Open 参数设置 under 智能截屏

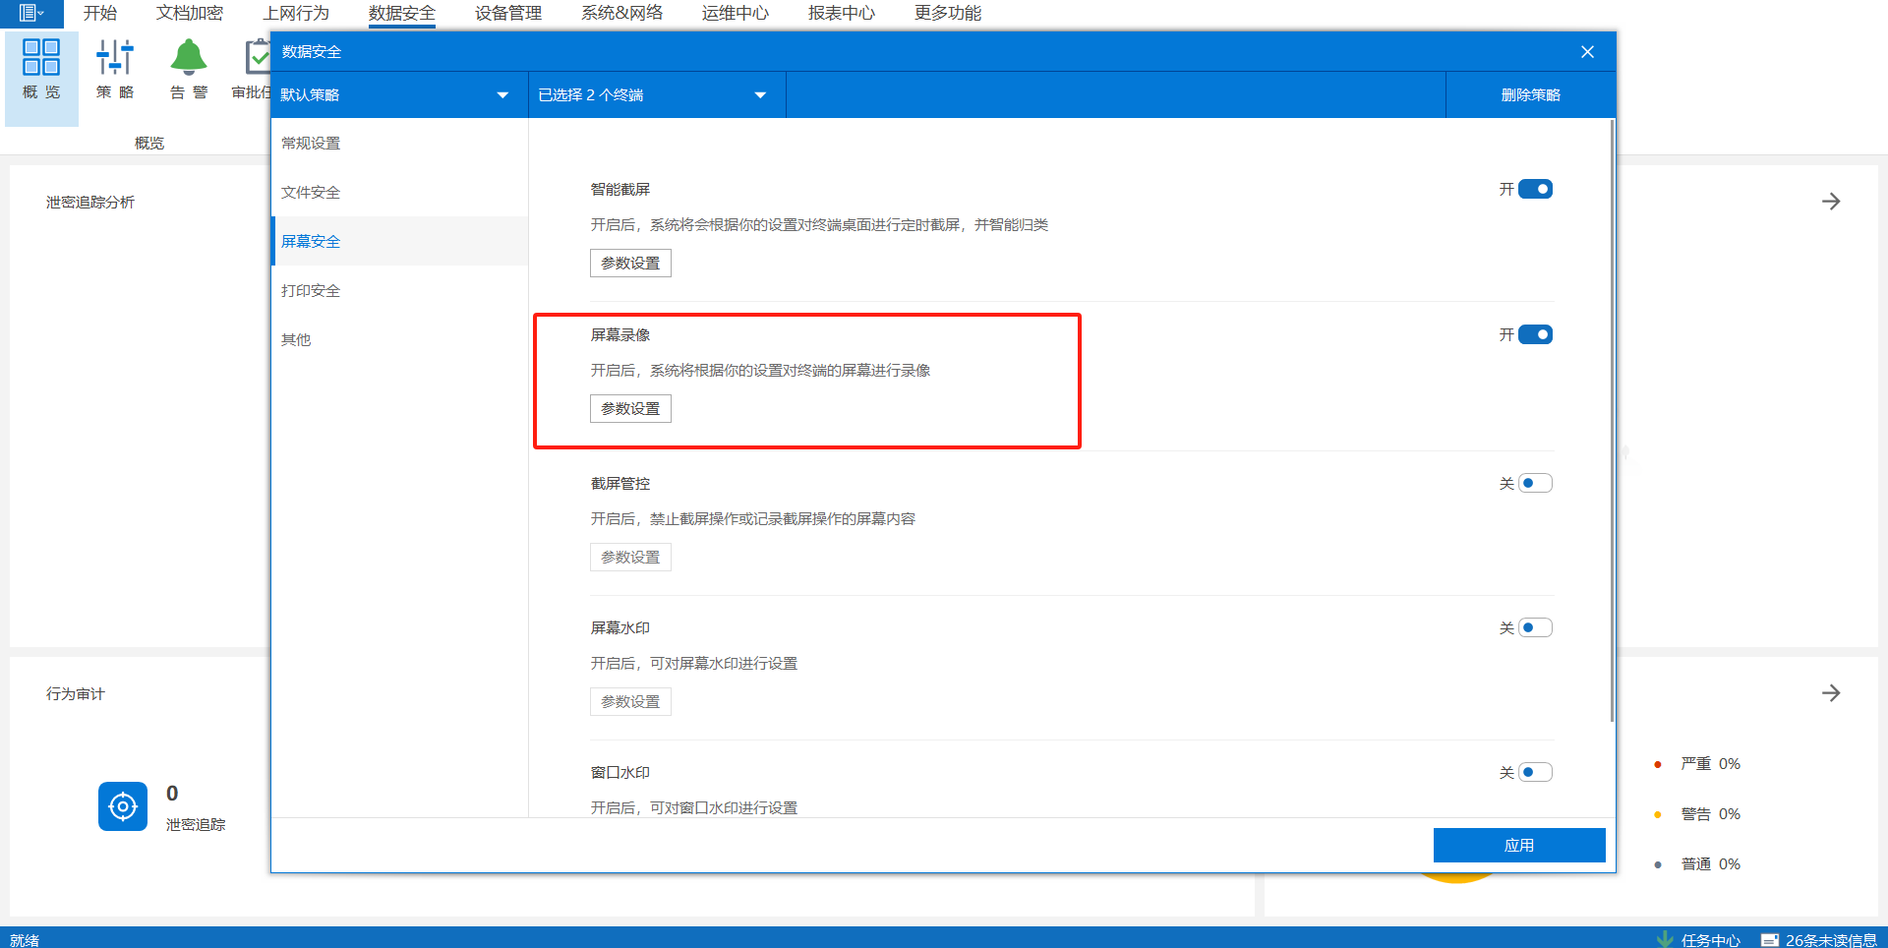(x=630, y=263)
